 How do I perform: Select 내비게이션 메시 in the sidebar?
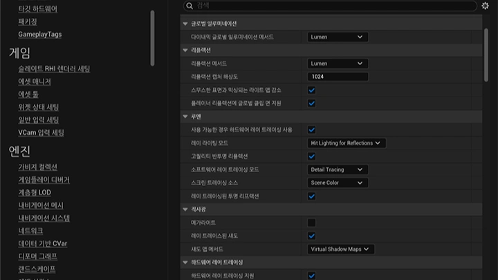pyautogui.click(x=41, y=205)
